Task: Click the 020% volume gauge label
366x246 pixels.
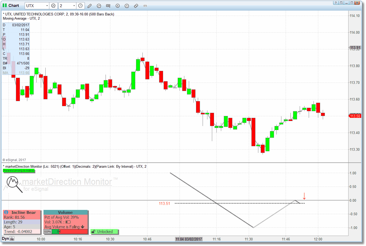Action: [x=47, y=232]
